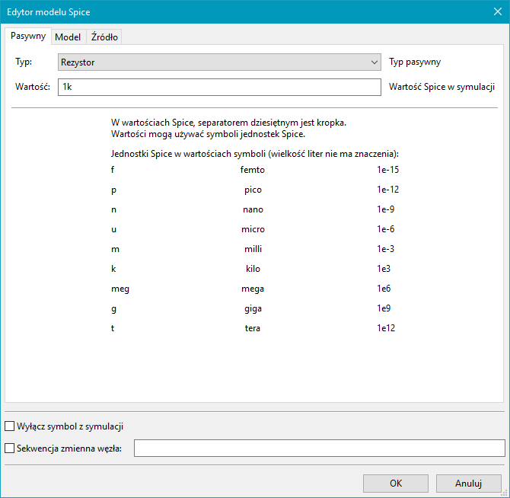The image size is (510, 498).
Task: Click the Edytor modelu Spice title bar
Action: pyautogui.click(x=228, y=12)
